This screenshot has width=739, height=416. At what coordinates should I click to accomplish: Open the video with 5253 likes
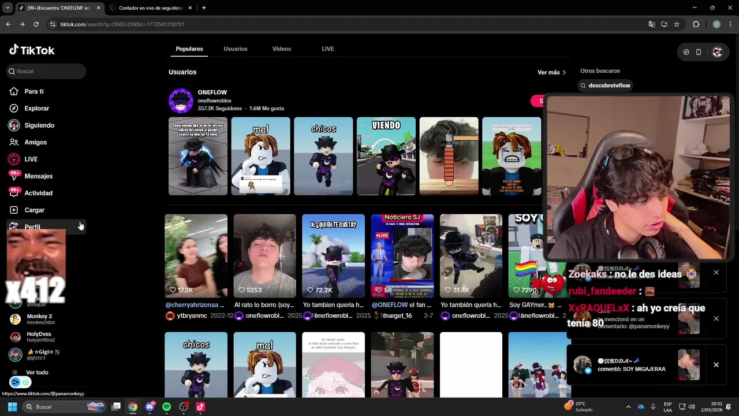coord(265,256)
